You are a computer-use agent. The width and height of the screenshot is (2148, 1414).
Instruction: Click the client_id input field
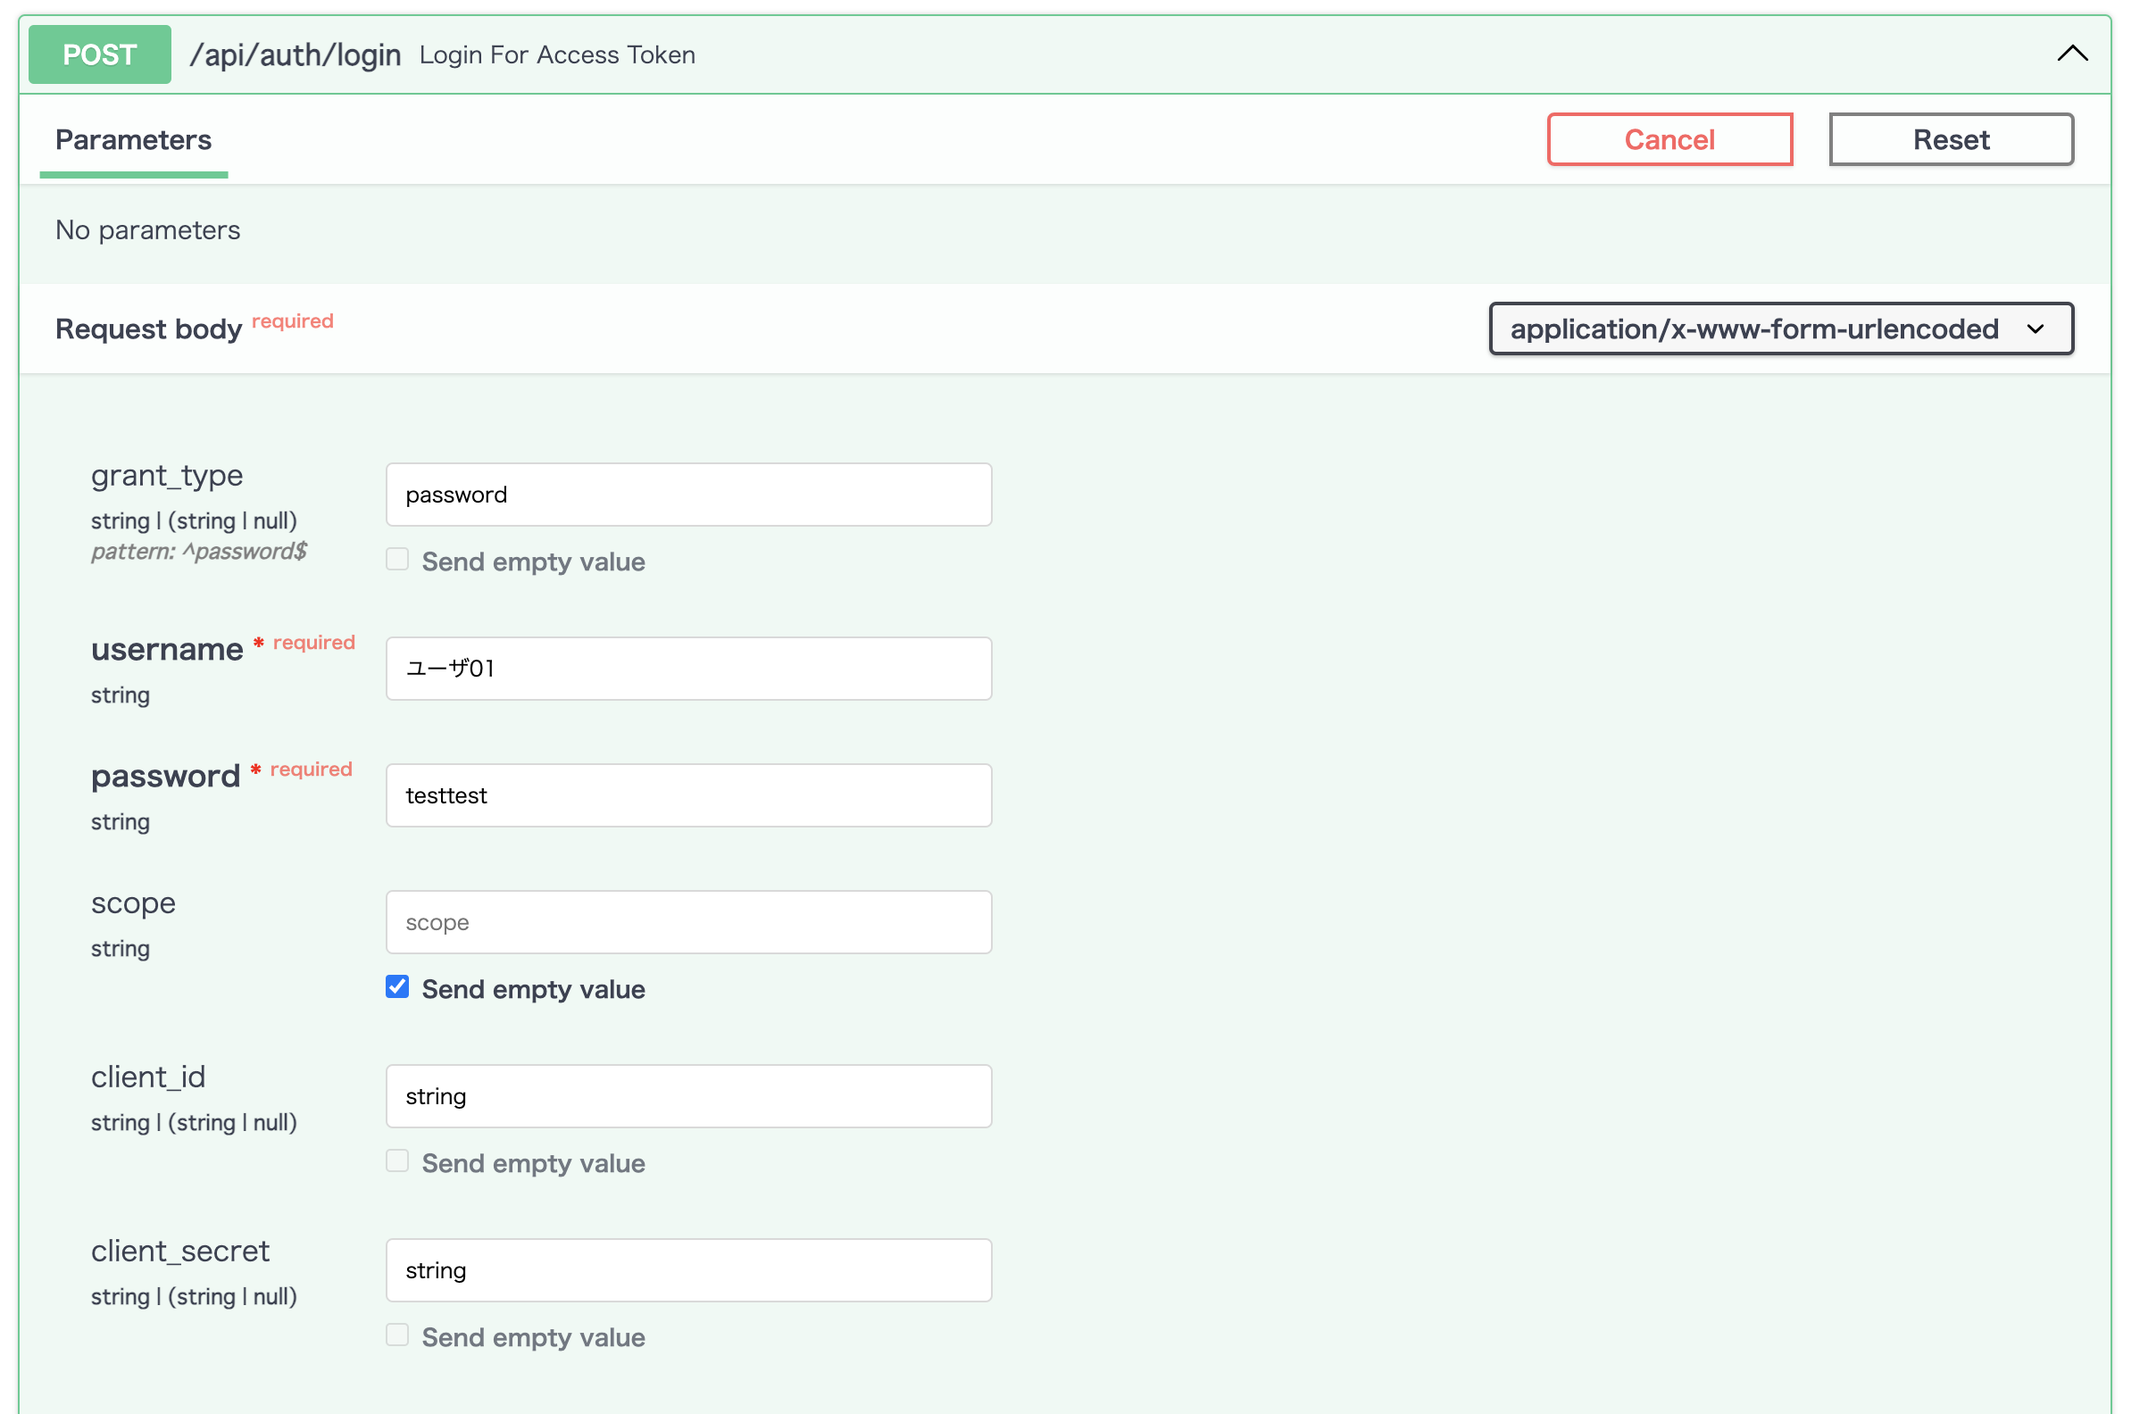[x=688, y=1096]
